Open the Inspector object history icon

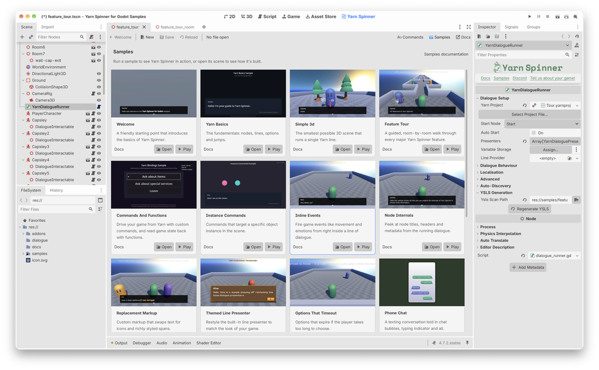[577, 37]
